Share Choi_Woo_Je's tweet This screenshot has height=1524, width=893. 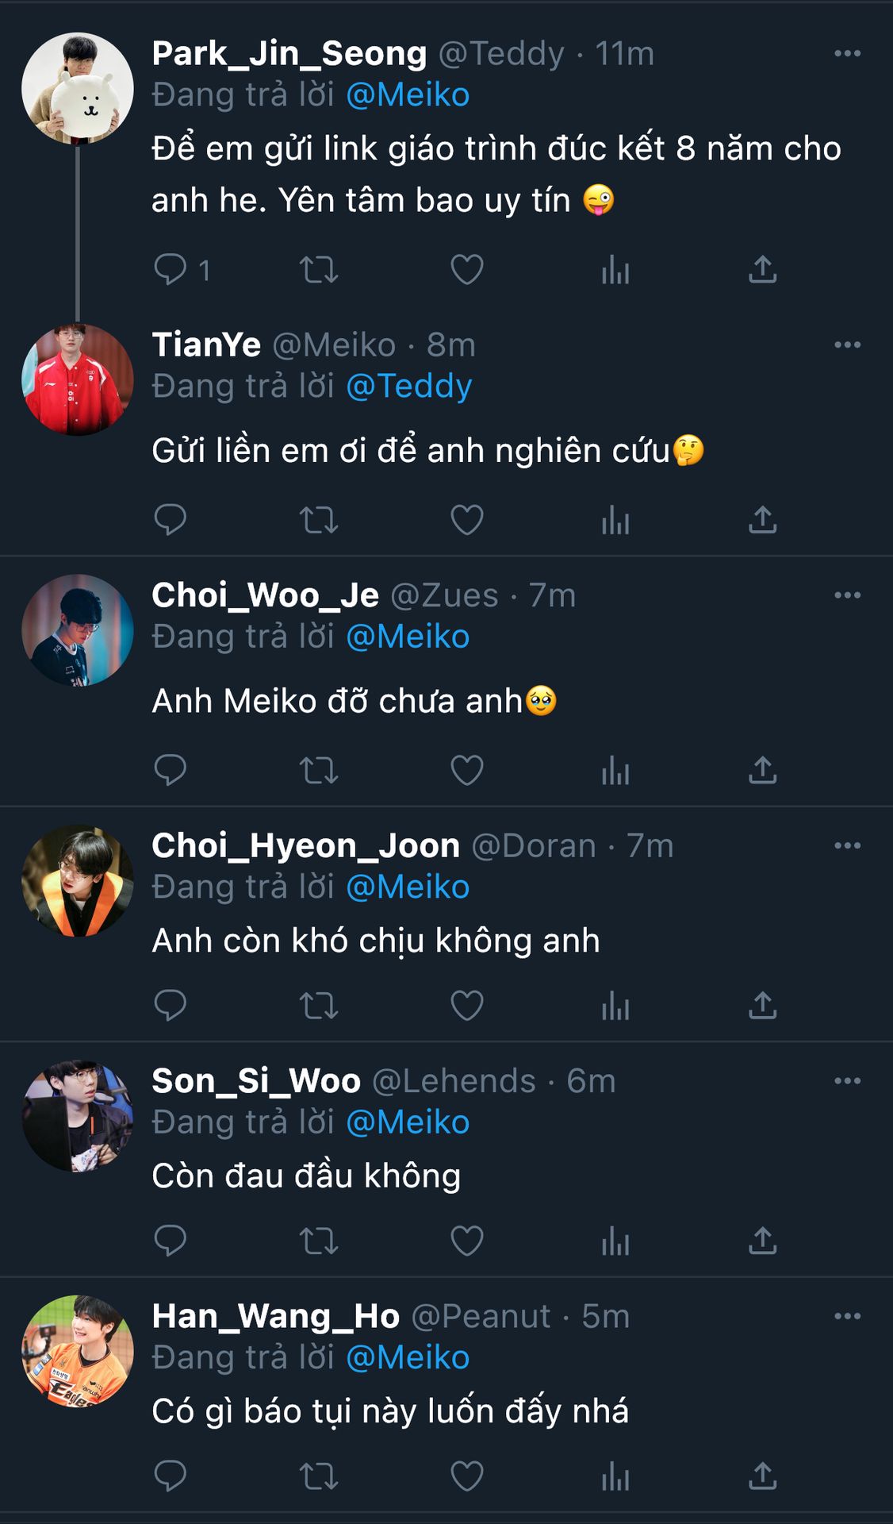pos(762,770)
